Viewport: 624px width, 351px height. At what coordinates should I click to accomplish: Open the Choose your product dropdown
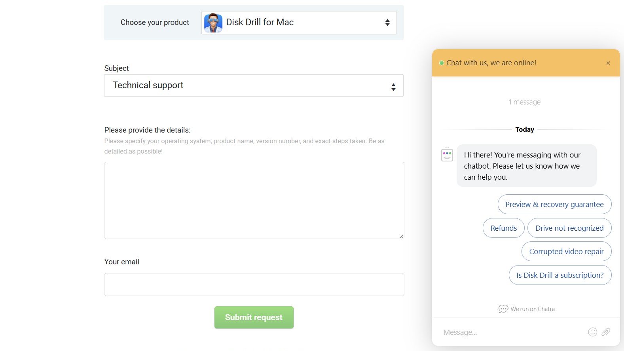coord(299,23)
